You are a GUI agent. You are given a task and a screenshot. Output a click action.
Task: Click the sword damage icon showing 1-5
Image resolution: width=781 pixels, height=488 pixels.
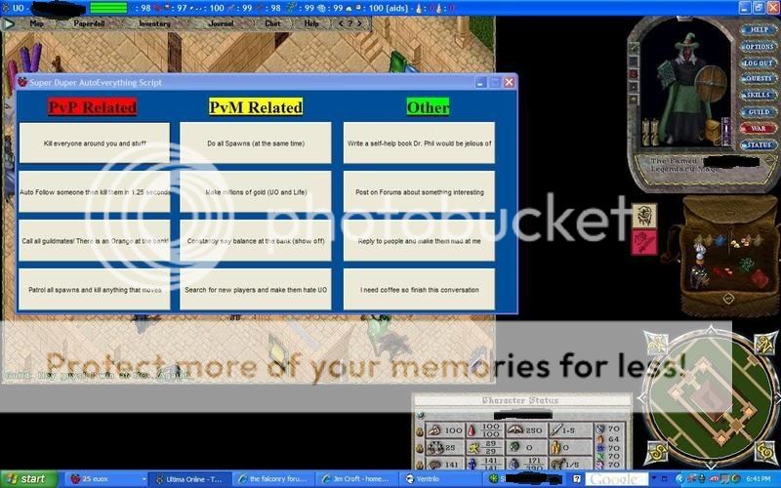coord(555,429)
